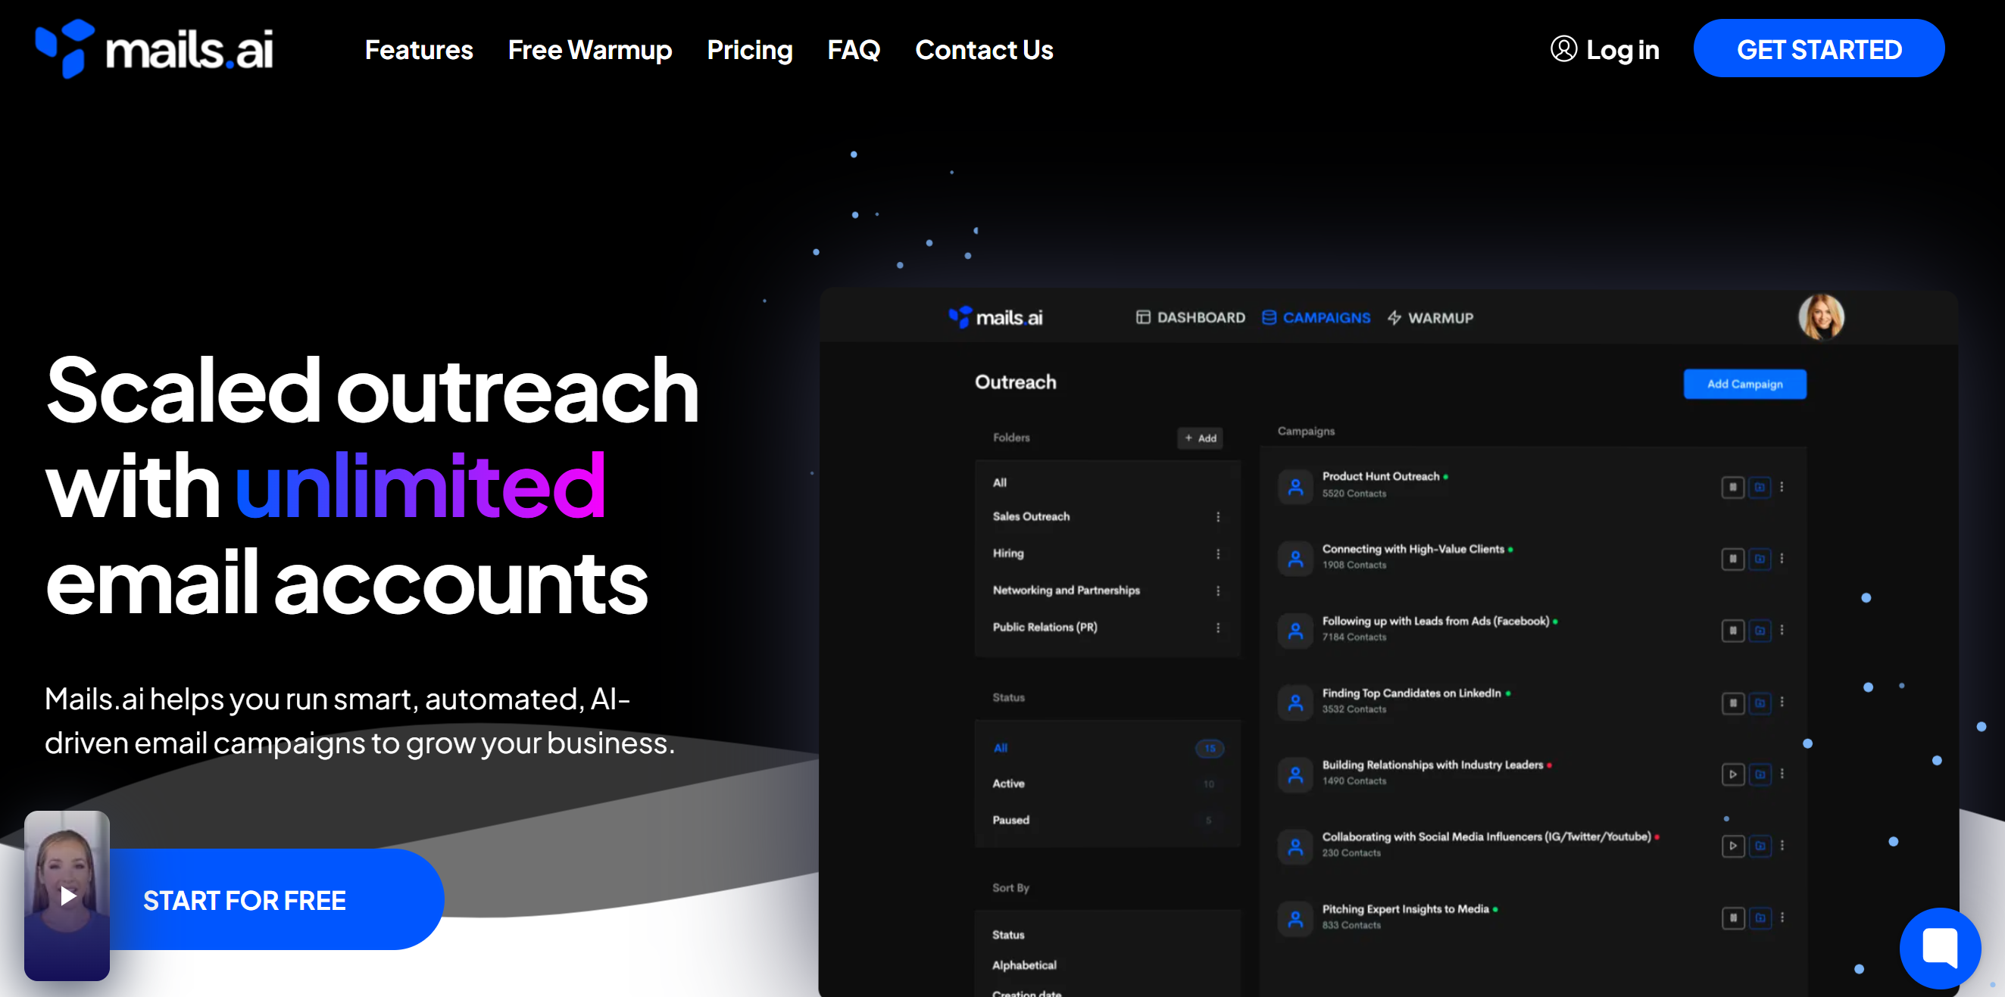2005x997 pixels.
Task: Click user icon of Pitching Expert Insights
Action: coord(1295,918)
